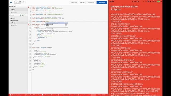Open the SDK version dropdown in the status bar

tap(104, 95)
